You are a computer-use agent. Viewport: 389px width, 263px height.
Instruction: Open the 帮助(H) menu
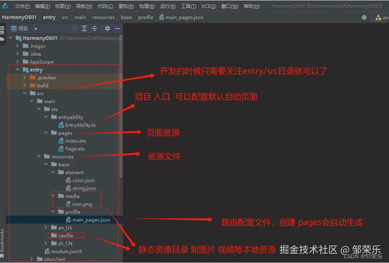251,6
